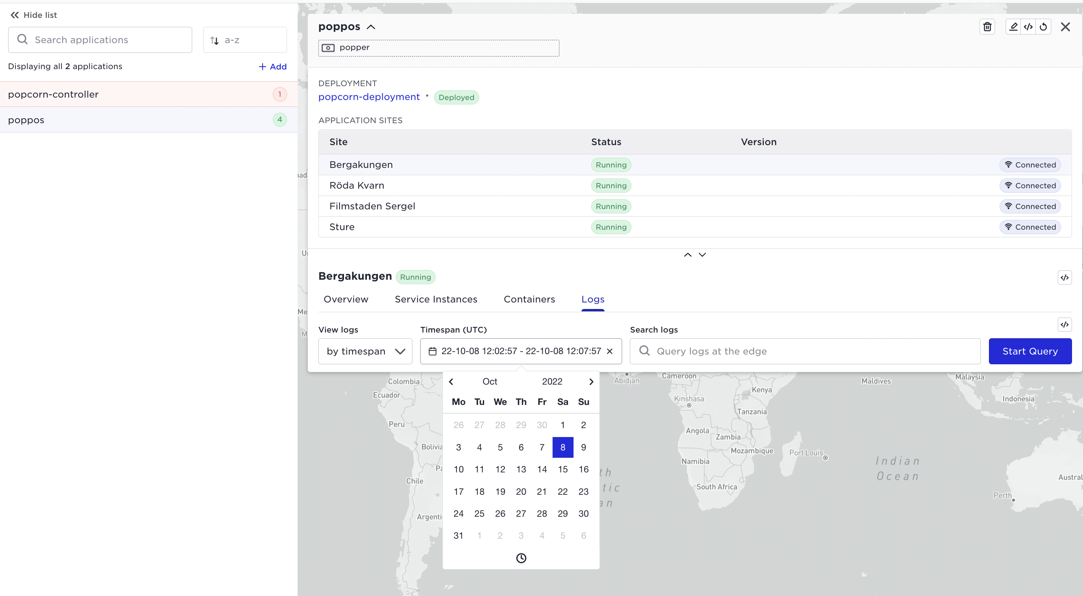
Task: Switch to the Containers tab
Action: (x=529, y=299)
